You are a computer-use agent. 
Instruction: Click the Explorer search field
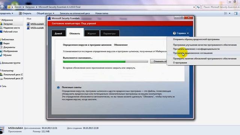221,7
